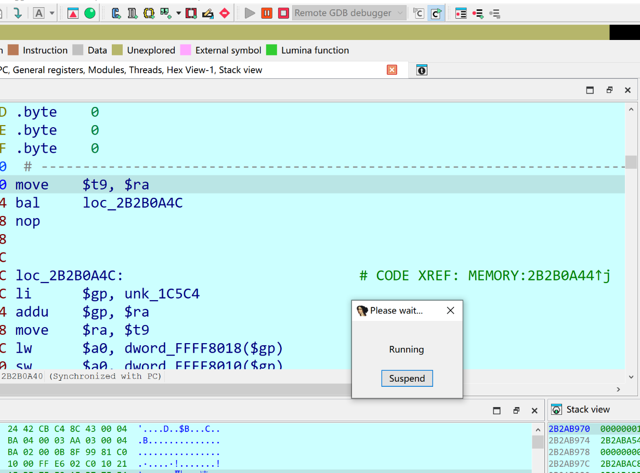Click the olive Unexplored legend swatch

(x=117, y=50)
